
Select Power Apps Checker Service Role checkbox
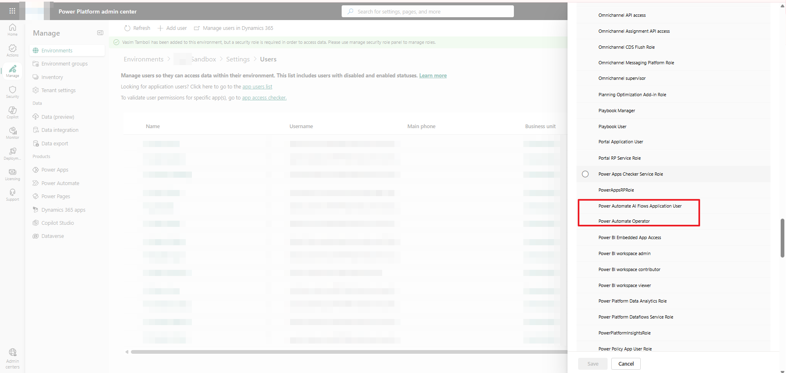pos(586,174)
